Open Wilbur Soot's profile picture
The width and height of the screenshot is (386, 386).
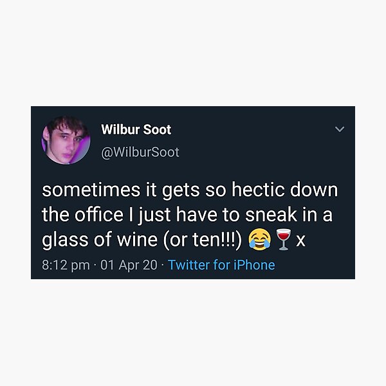point(66,140)
